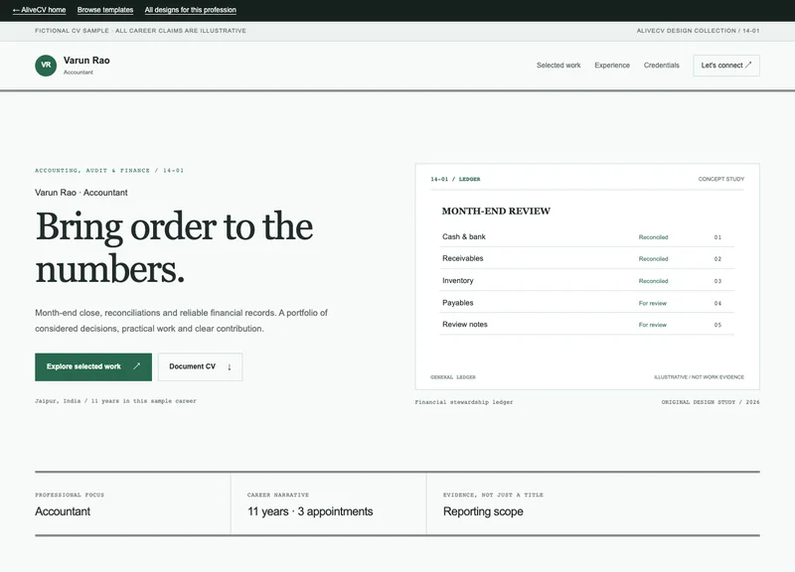The width and height of the screenshot is (795, 572).
Task: Click the Professional Focus Accountant card
Action: [133, 504]
